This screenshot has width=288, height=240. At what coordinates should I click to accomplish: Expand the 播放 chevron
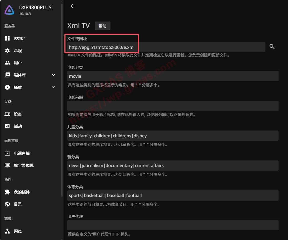click(x=53, y=87)
